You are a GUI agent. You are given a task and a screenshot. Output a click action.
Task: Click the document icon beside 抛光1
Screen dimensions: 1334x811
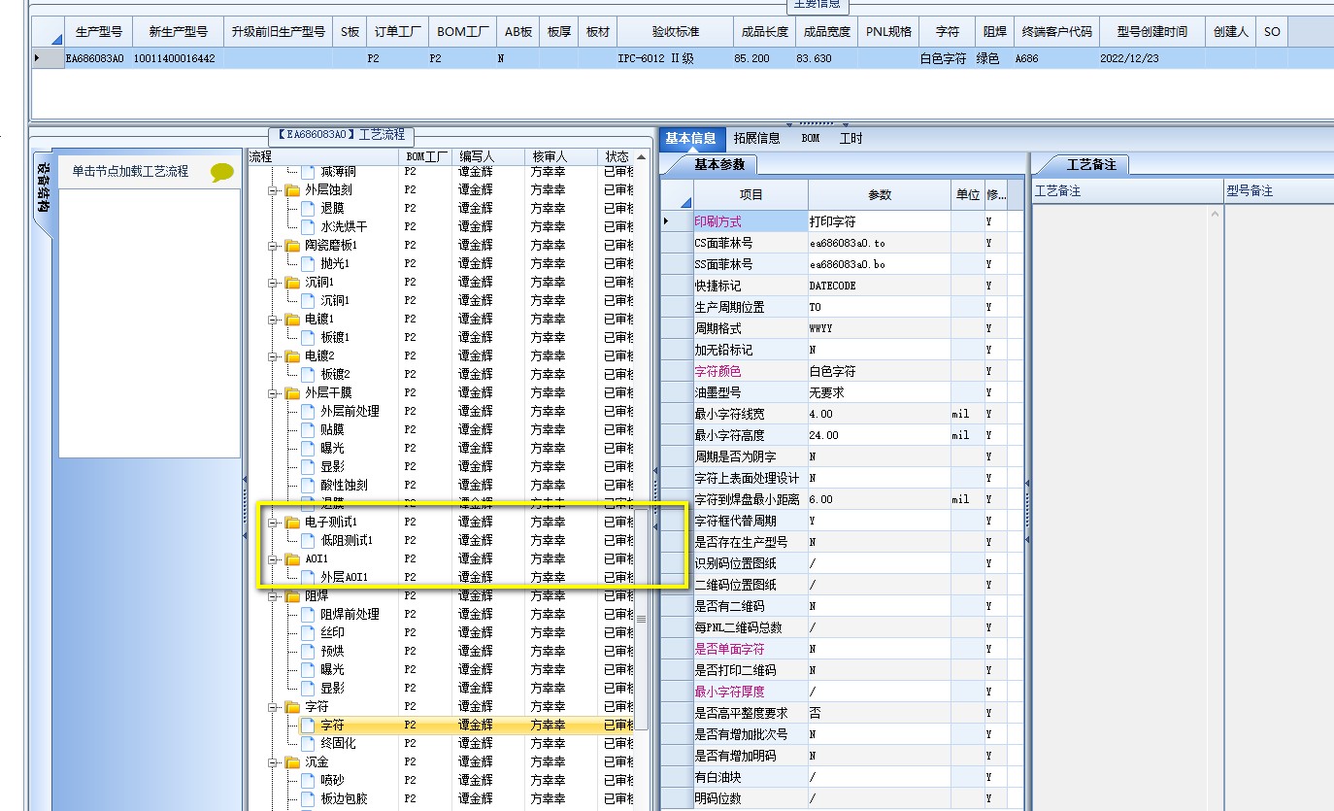coord(308,263)
